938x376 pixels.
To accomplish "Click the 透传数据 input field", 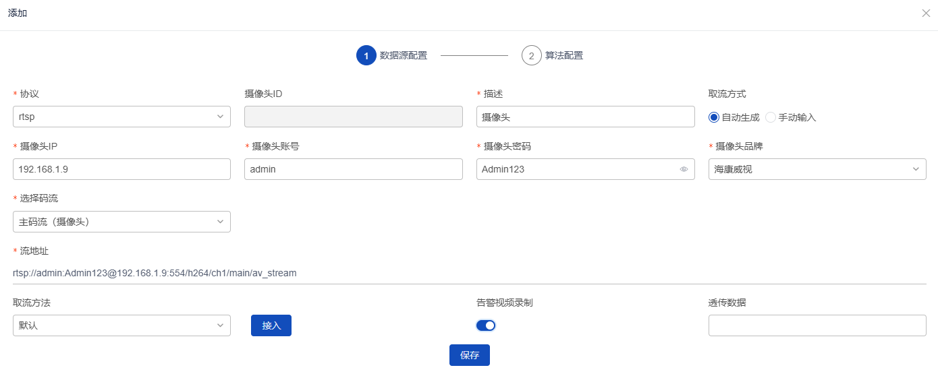I will [817, 325].
